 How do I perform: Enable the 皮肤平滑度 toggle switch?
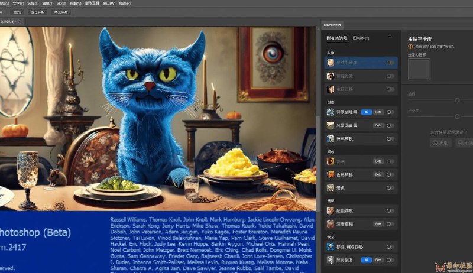[390, 63]
